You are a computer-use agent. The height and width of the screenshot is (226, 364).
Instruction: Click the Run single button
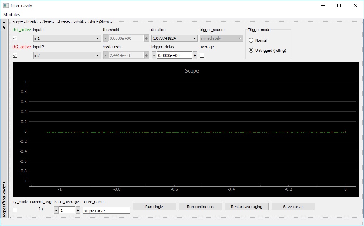154,207
